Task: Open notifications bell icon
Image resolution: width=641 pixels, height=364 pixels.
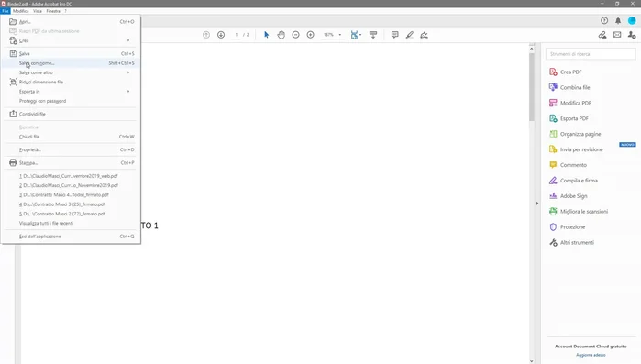Action: (x=618, y=20)
